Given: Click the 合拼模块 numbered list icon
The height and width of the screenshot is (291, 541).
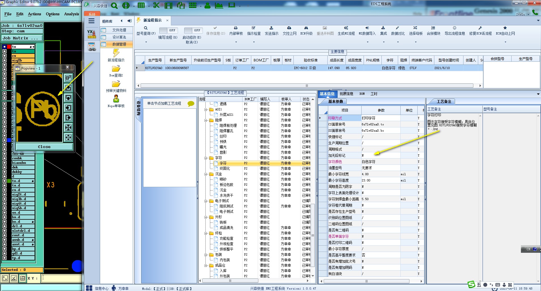Looking at the screenshot, I should [433, 28].
